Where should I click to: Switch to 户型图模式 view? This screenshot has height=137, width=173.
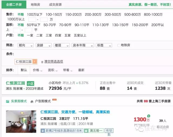tap(43, 101)
